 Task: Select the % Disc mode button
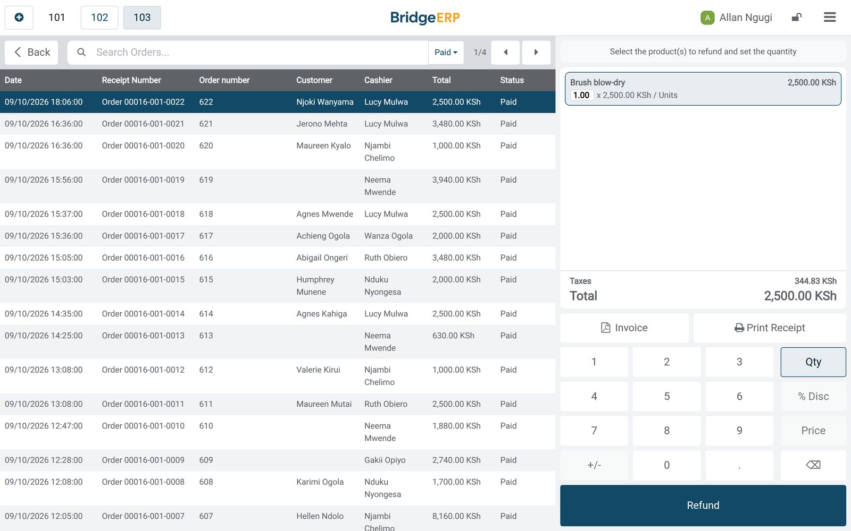813,396
